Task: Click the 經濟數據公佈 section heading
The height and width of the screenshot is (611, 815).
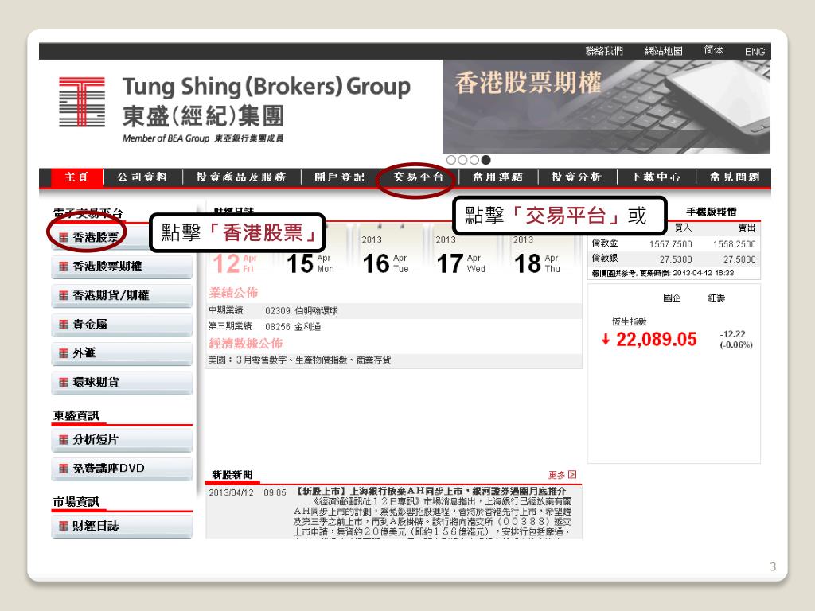Action: [245, 344]
